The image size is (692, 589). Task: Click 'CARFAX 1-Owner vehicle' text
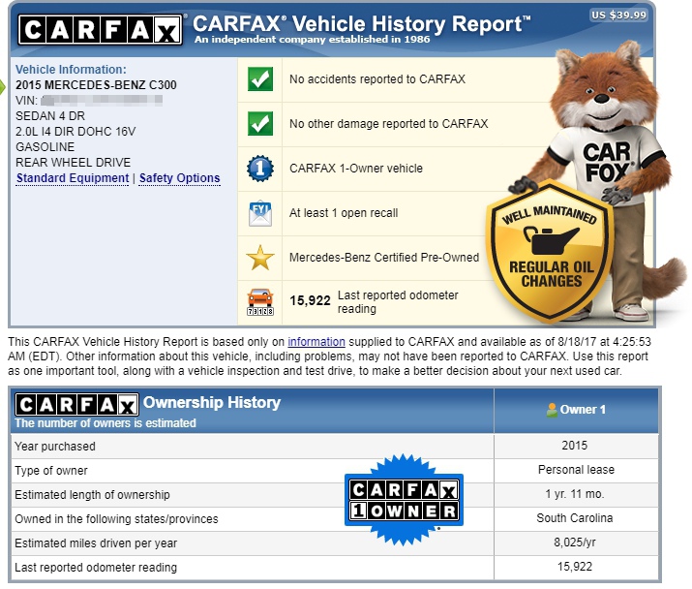click(356, 169)
